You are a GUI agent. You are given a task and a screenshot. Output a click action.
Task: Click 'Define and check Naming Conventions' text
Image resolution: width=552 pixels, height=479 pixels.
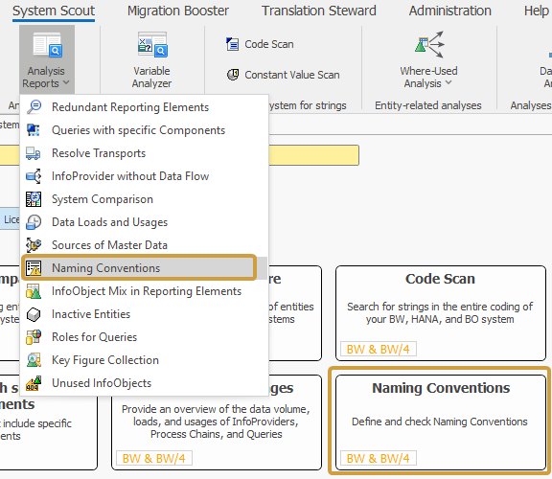[x=440, y=422]
